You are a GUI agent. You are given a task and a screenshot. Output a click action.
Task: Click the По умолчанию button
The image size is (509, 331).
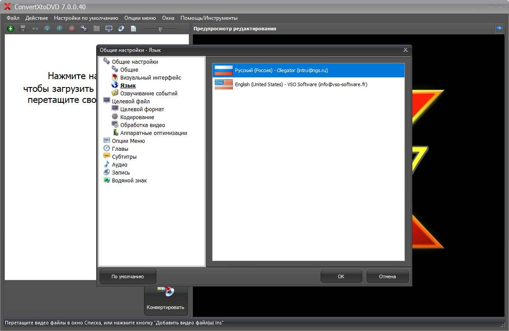pos(127,277)
